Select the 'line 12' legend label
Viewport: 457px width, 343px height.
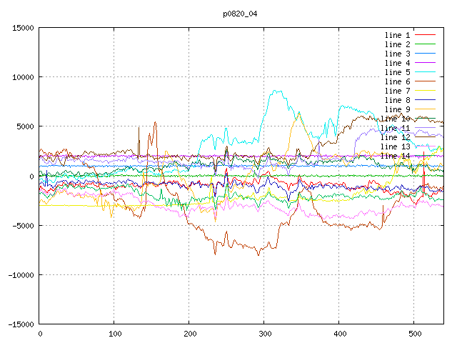[x=395, y=137]
